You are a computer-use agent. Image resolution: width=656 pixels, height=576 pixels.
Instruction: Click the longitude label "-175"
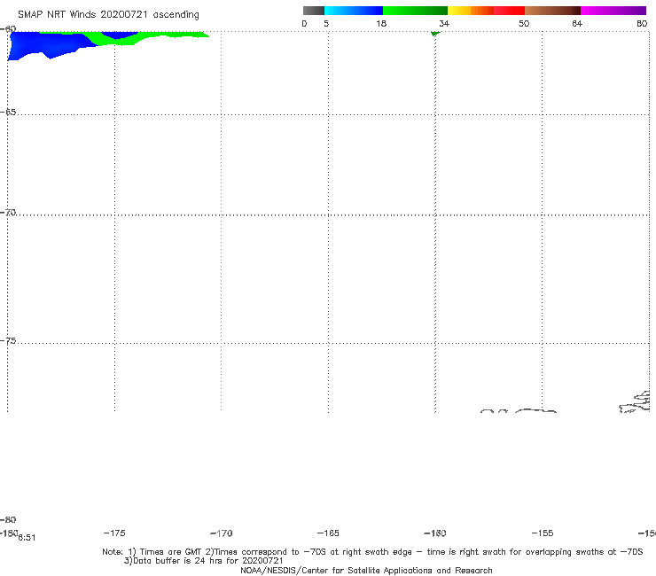[x=113, y=533]
